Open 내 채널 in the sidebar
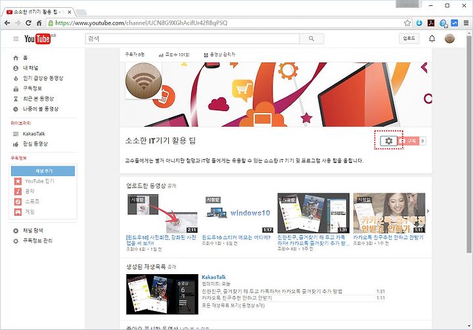Viewport: 473px width, 330px height. (x=30, y=68)
